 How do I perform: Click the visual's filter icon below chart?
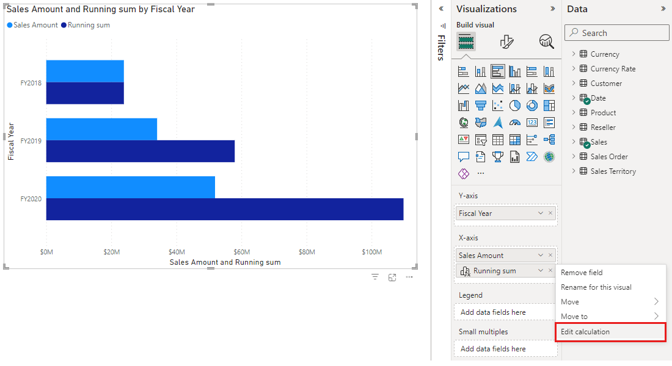pyautogui.click(x=375, y=278)
